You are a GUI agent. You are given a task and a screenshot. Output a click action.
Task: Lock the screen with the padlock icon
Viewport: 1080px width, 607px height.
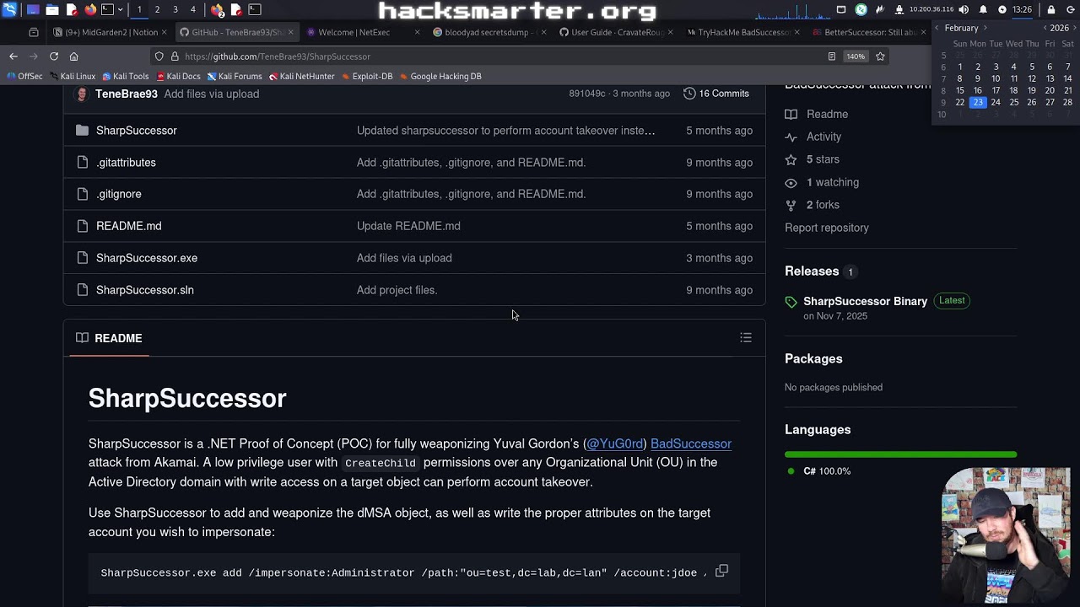[x=1051, y=9]
